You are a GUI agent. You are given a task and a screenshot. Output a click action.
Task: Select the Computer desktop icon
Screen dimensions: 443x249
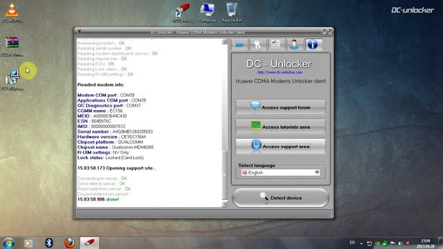point(208,12)
